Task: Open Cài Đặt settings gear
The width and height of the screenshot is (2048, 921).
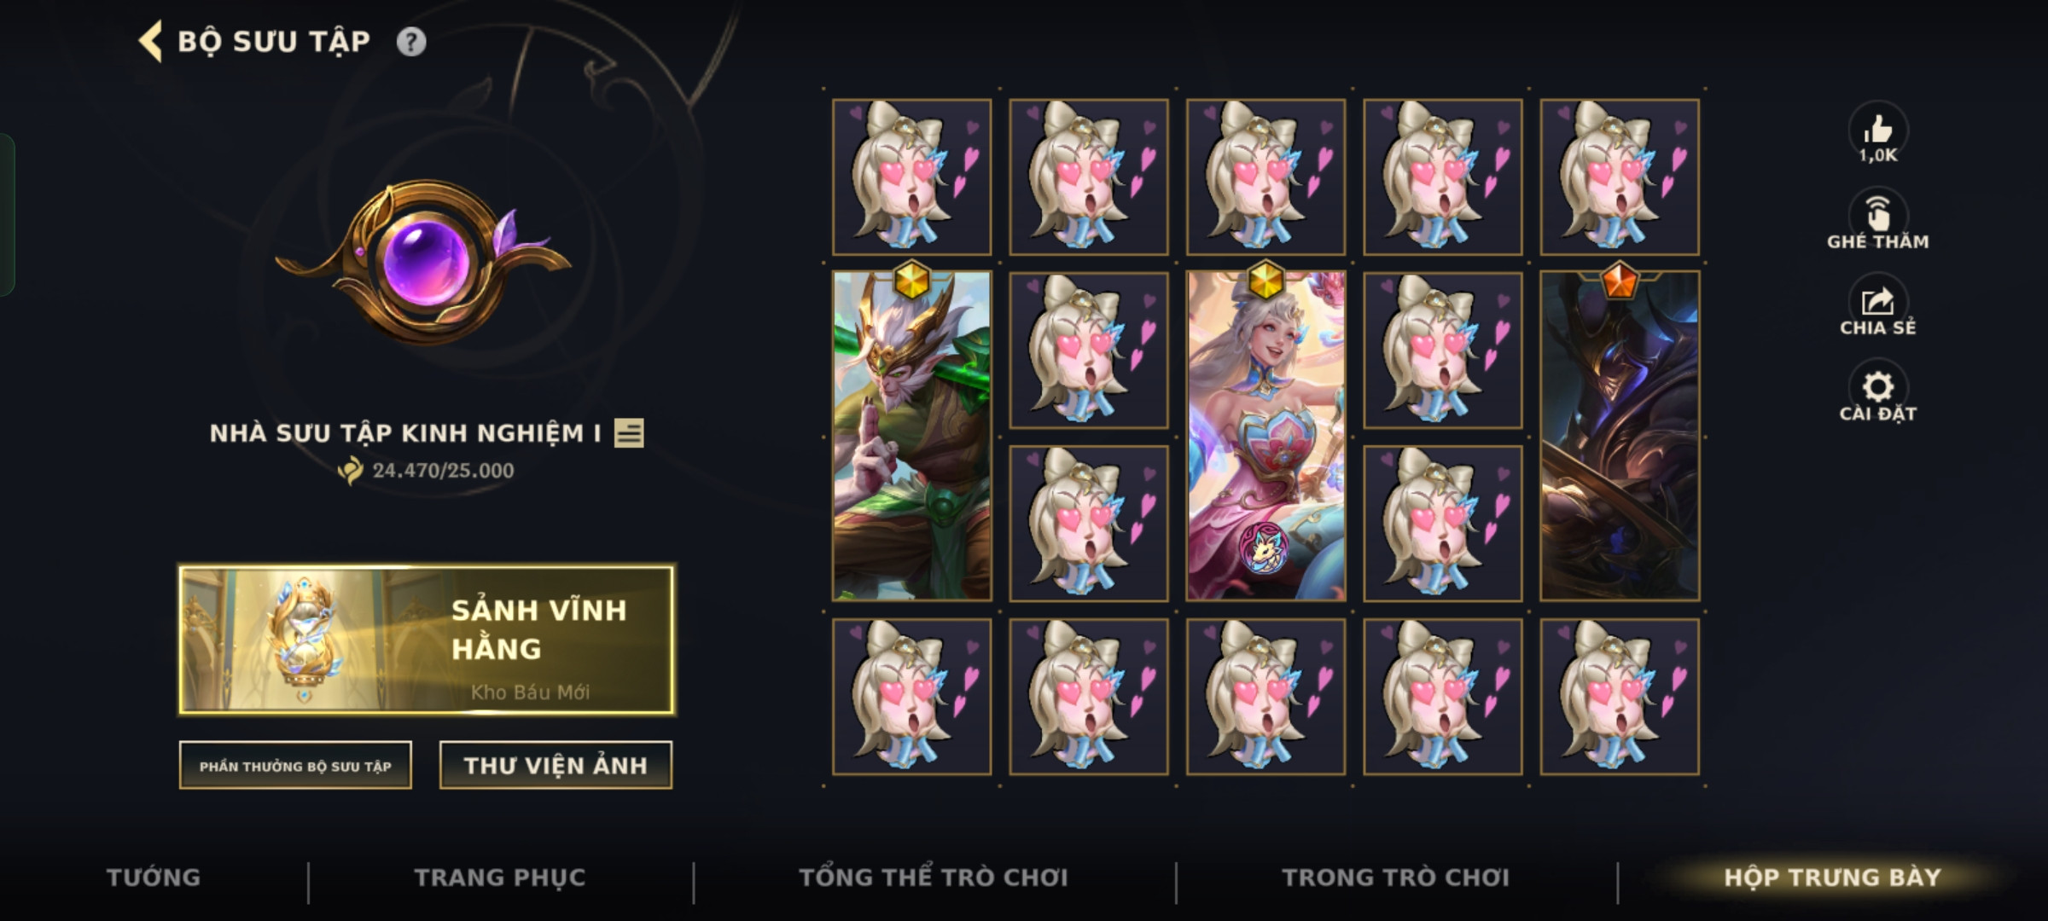Action: (x=1878, y=387)
